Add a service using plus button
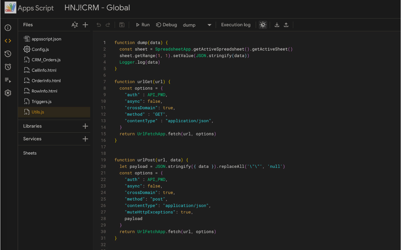The height and width of the screenshot is (250, 401). pos(85,139)
